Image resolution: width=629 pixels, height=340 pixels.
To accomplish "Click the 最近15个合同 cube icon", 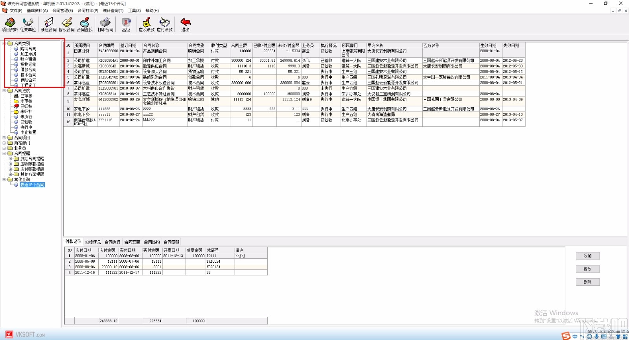I will (16, 185).
